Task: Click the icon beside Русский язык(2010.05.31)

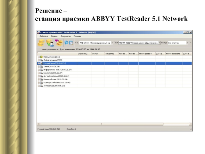Action: coord(42,63)
